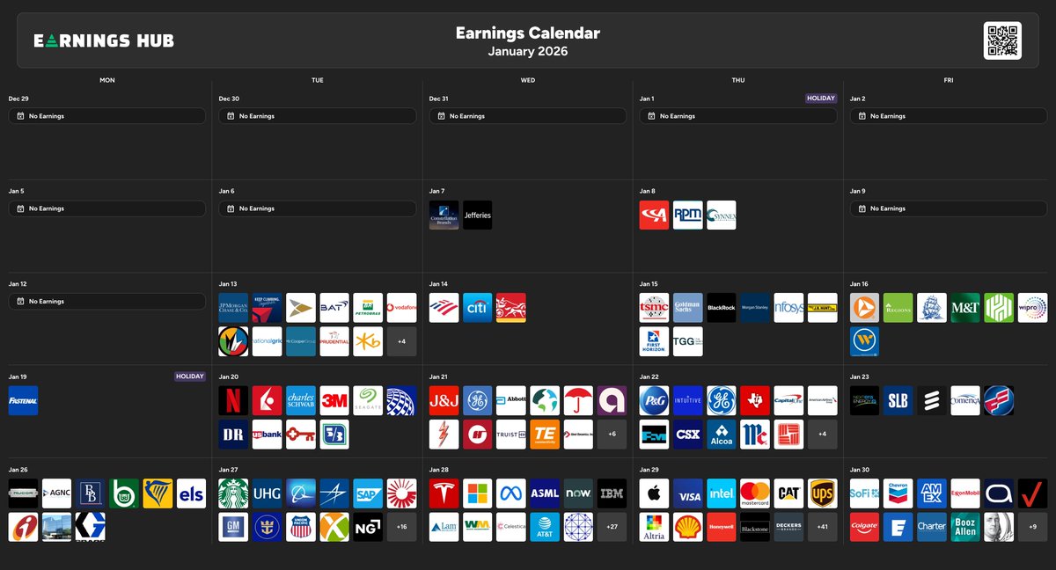1056x570 pixels.
Task: Select Meta tile on Jan 28
Action: click(511, 493)
